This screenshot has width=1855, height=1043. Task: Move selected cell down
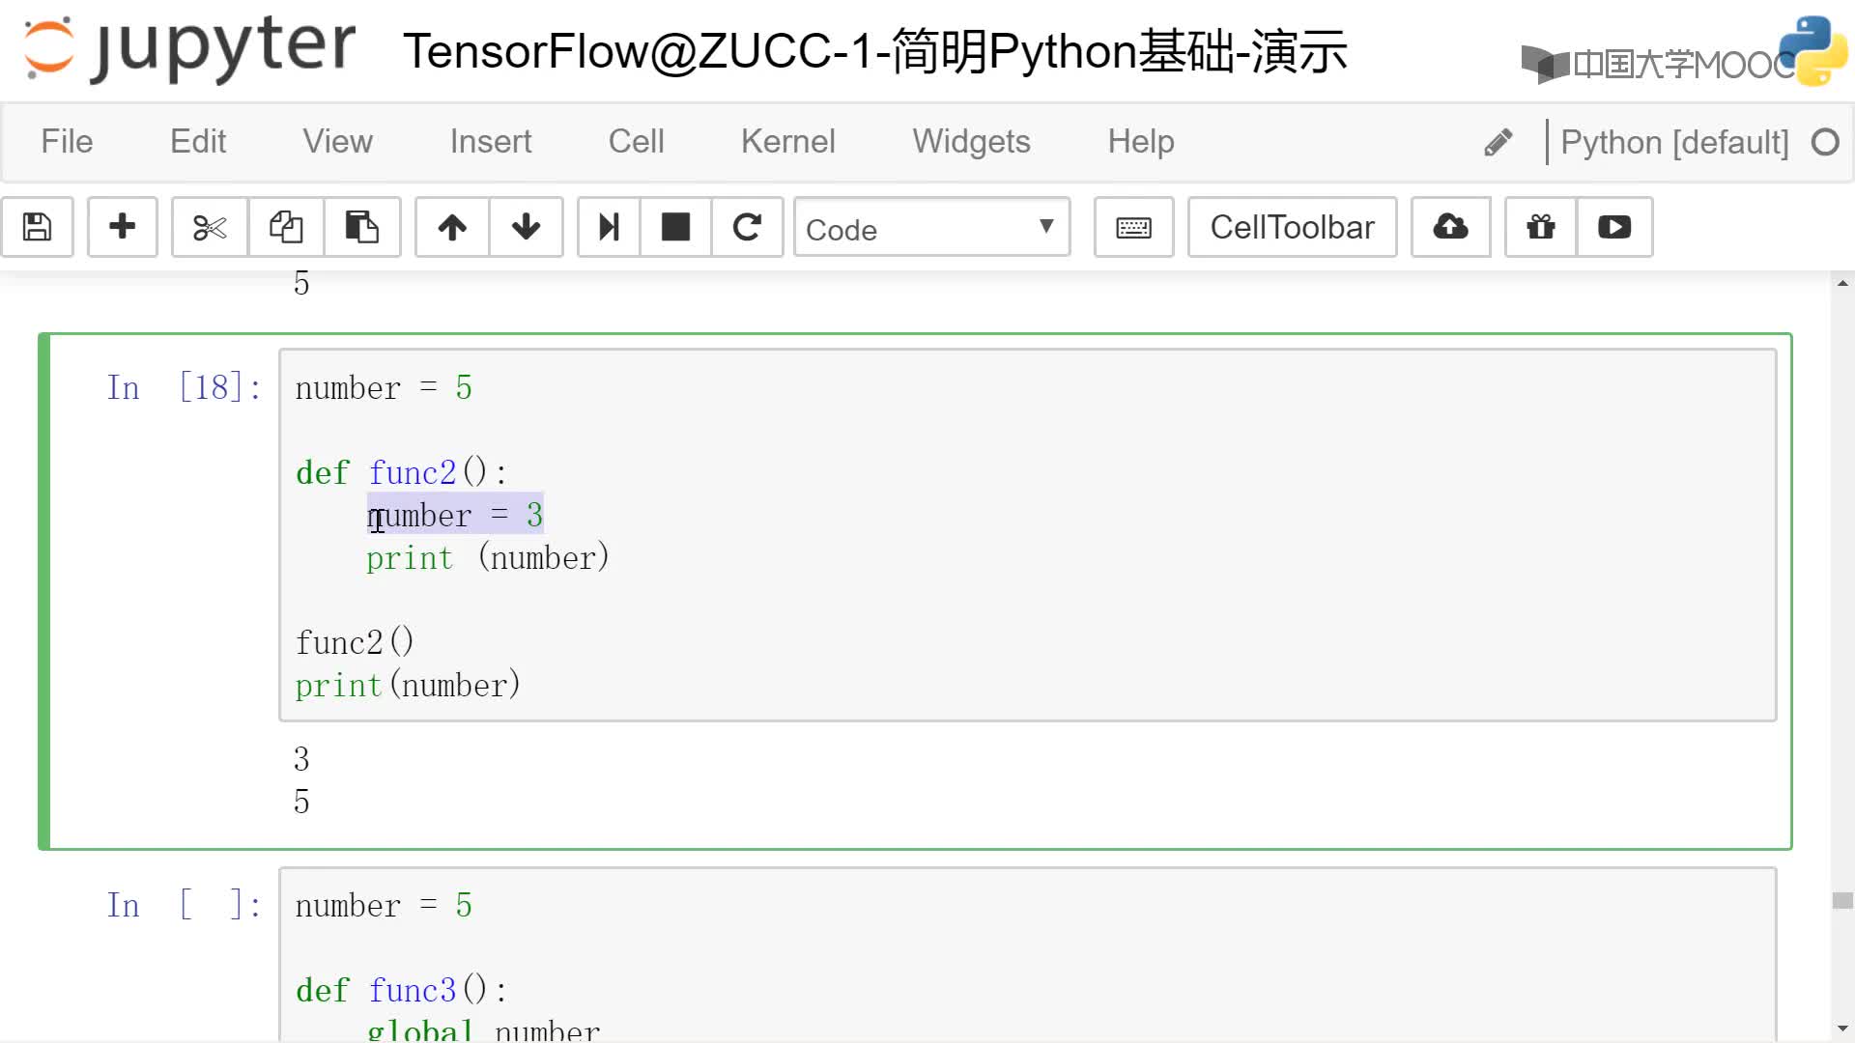point(527,228)
